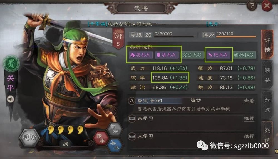
Task: Tap the 战 label under the portrait
Action: (65, 144)
